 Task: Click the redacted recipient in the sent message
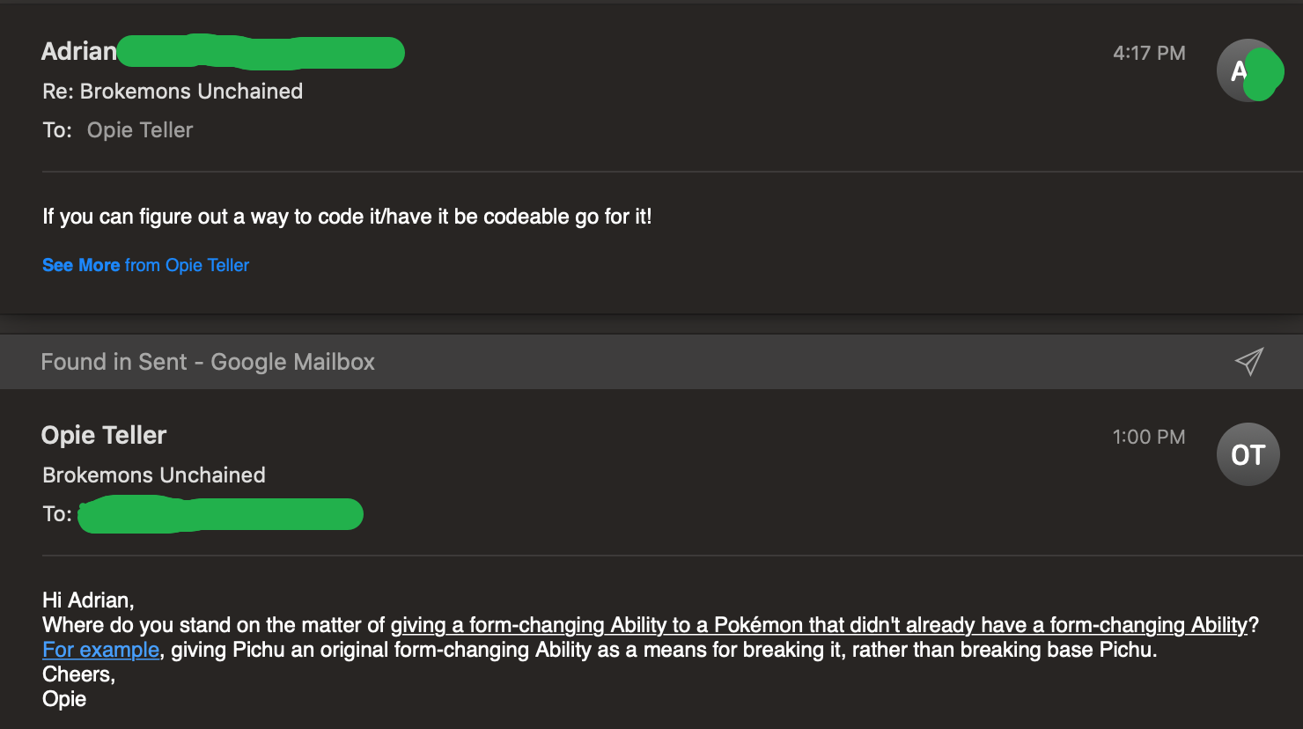220,514
